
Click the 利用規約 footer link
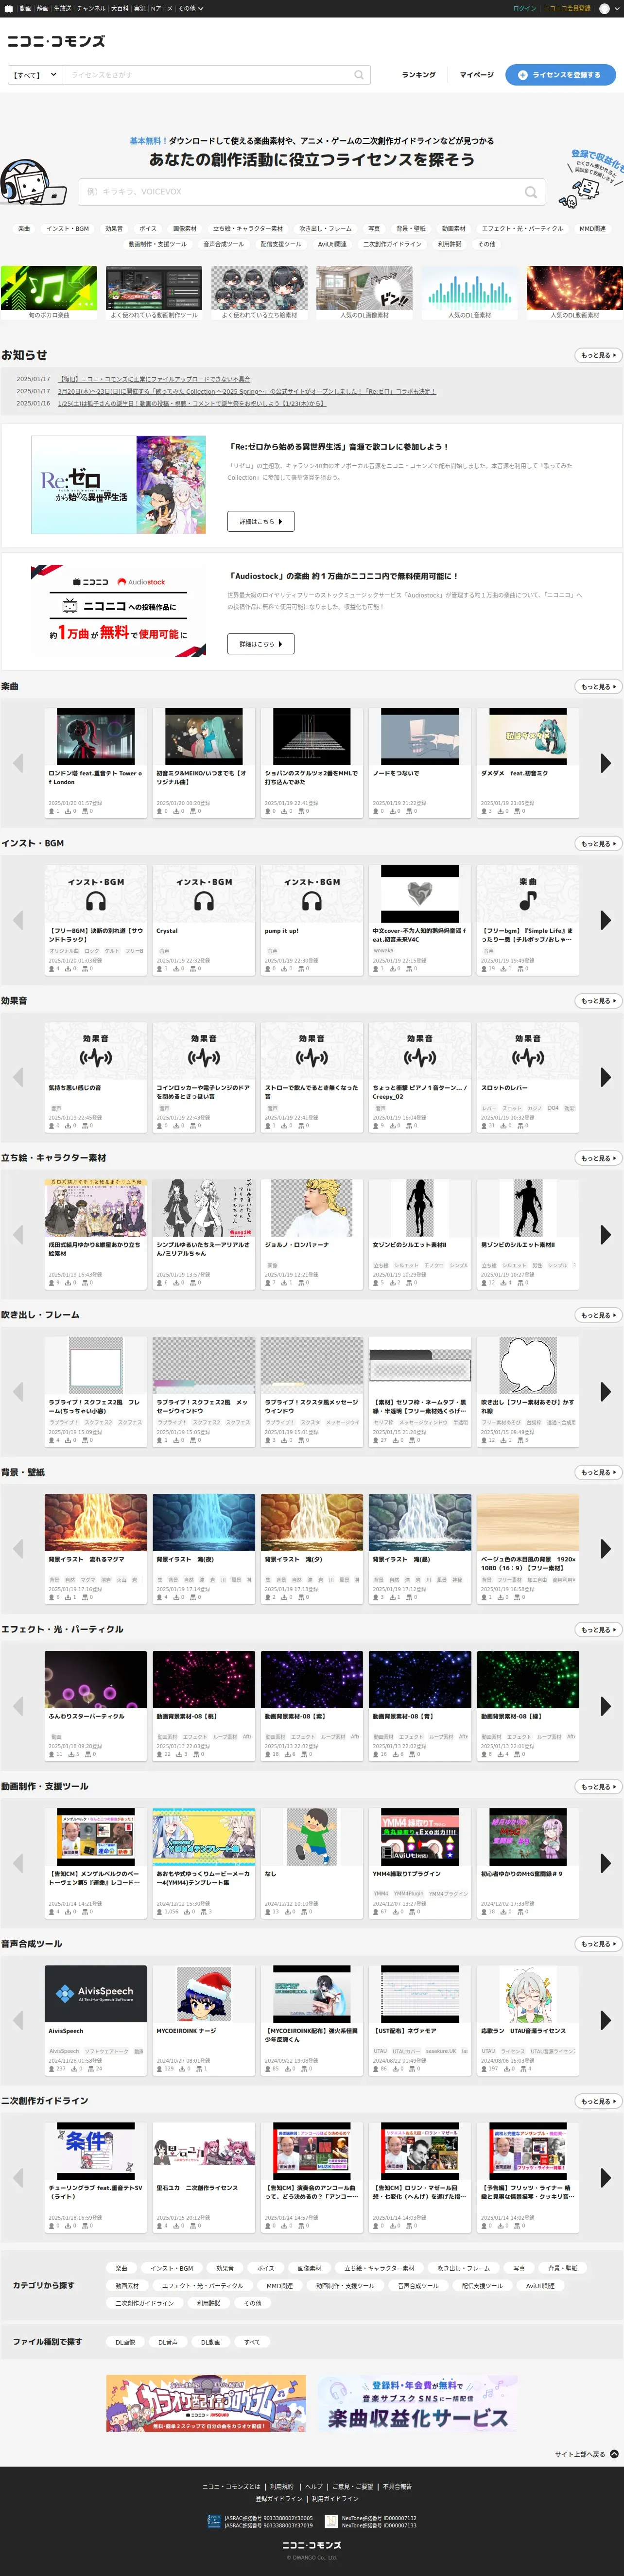coord(282,2486)
